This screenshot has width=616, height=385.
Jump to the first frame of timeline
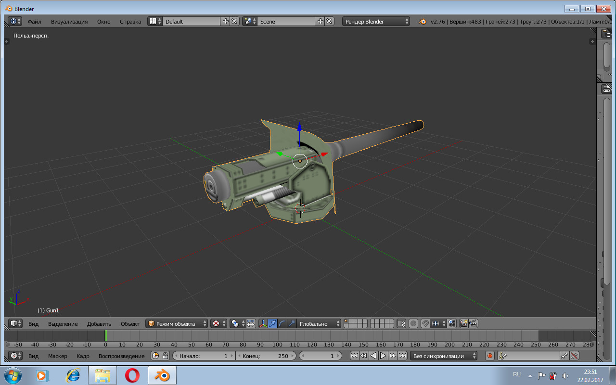coord(354,356)
